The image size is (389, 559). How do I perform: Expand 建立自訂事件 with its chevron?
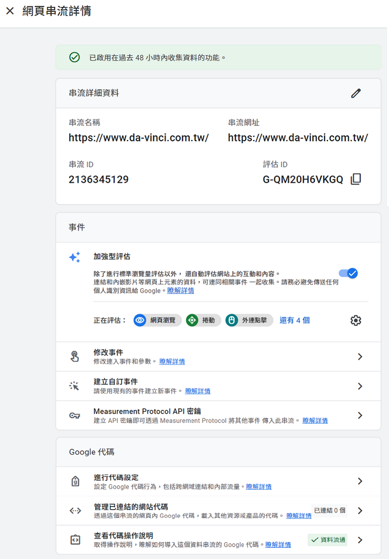[360, 386]
